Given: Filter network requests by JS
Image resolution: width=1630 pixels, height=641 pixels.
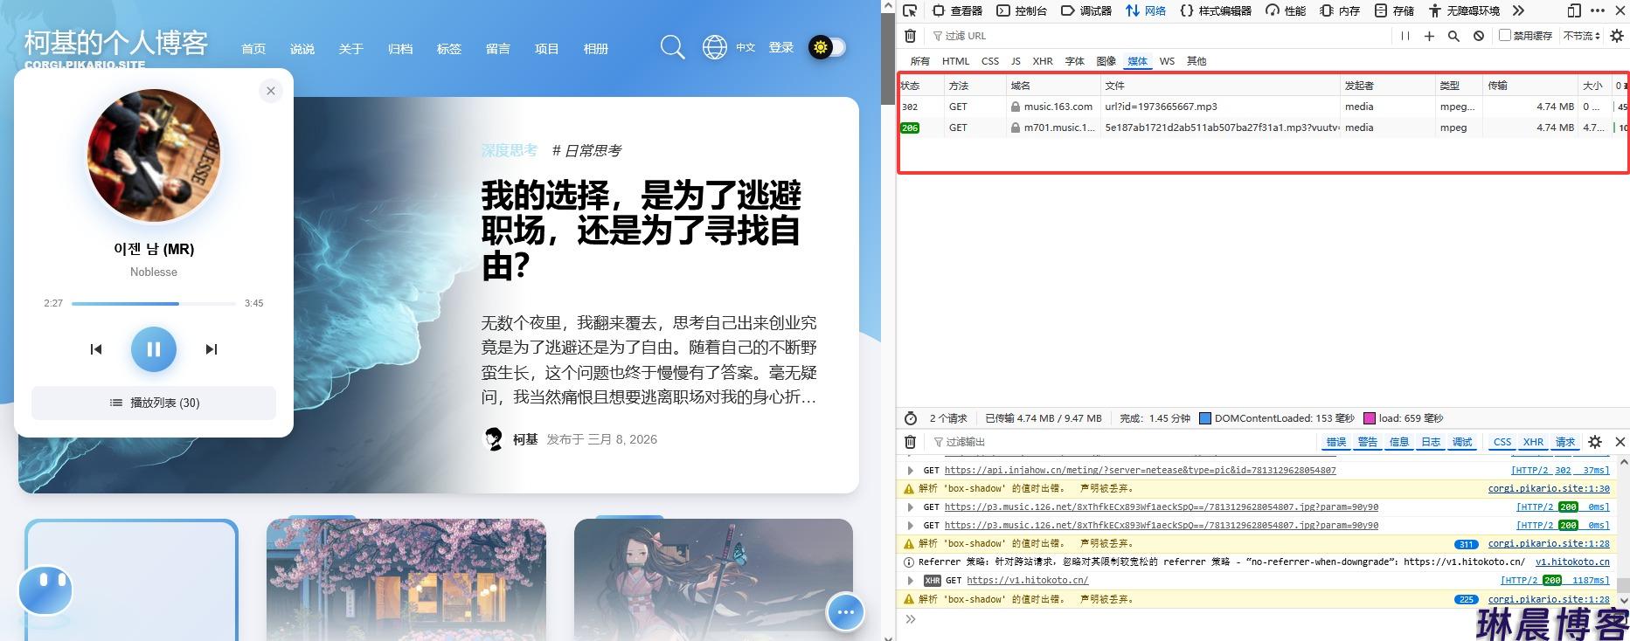Looking at the screenshot, I should (1016, 61).
